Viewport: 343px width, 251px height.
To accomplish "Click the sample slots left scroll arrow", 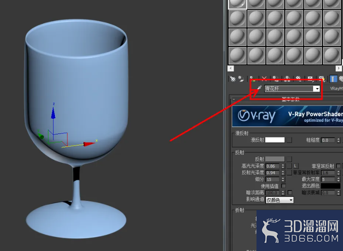I will point(231,68).
